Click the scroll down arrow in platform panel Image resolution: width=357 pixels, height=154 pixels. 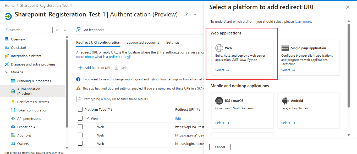[349, 135]
